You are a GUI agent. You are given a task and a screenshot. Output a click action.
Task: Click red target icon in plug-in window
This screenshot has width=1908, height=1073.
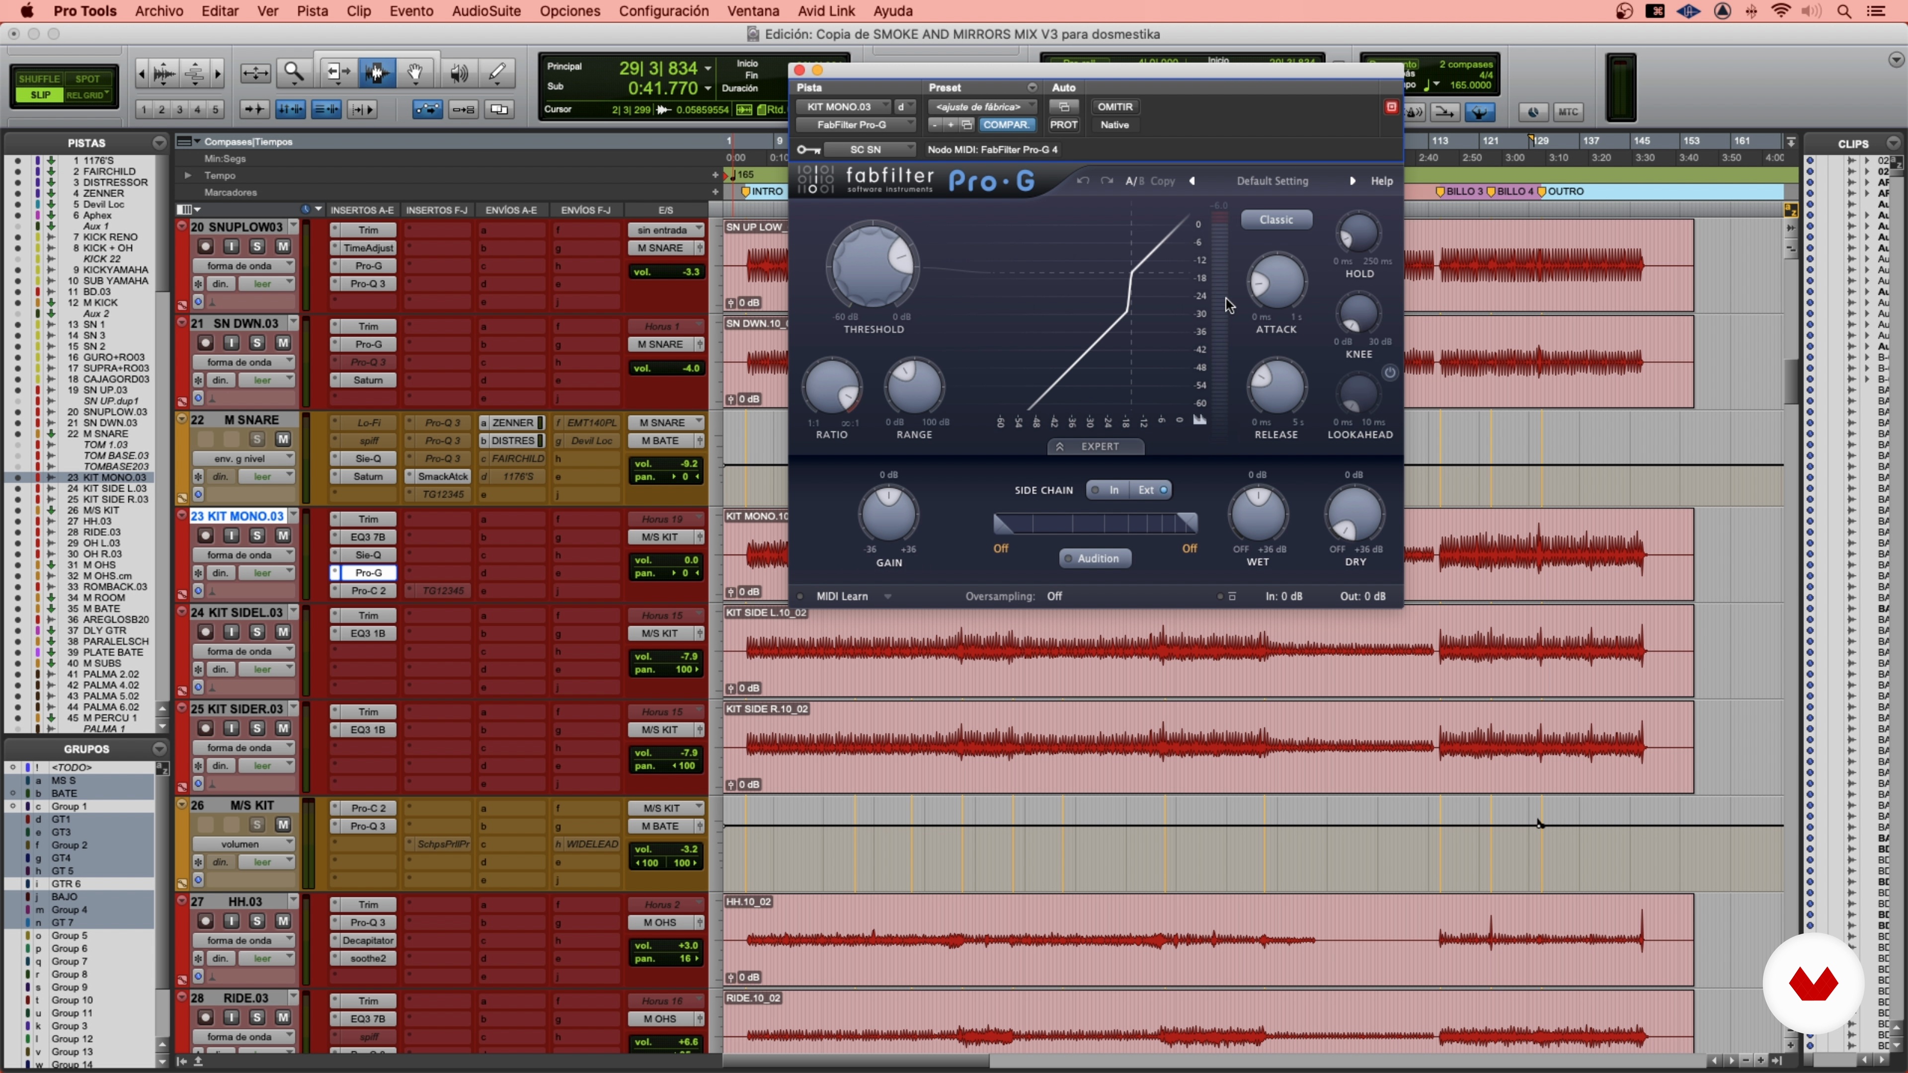tap(1391, 107)
